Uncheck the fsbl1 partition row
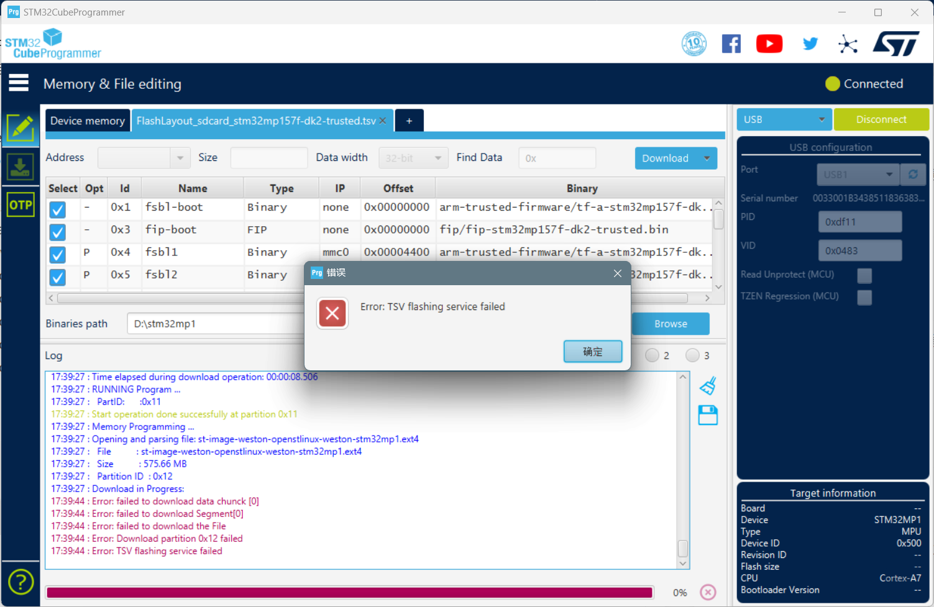 coord(58,254)
